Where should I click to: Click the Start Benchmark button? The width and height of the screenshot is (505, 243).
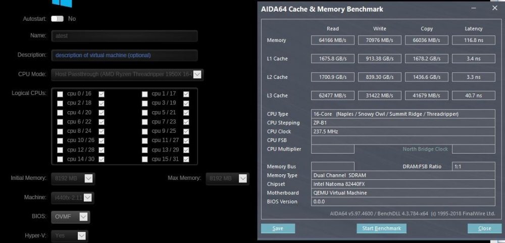click(381, 228)
